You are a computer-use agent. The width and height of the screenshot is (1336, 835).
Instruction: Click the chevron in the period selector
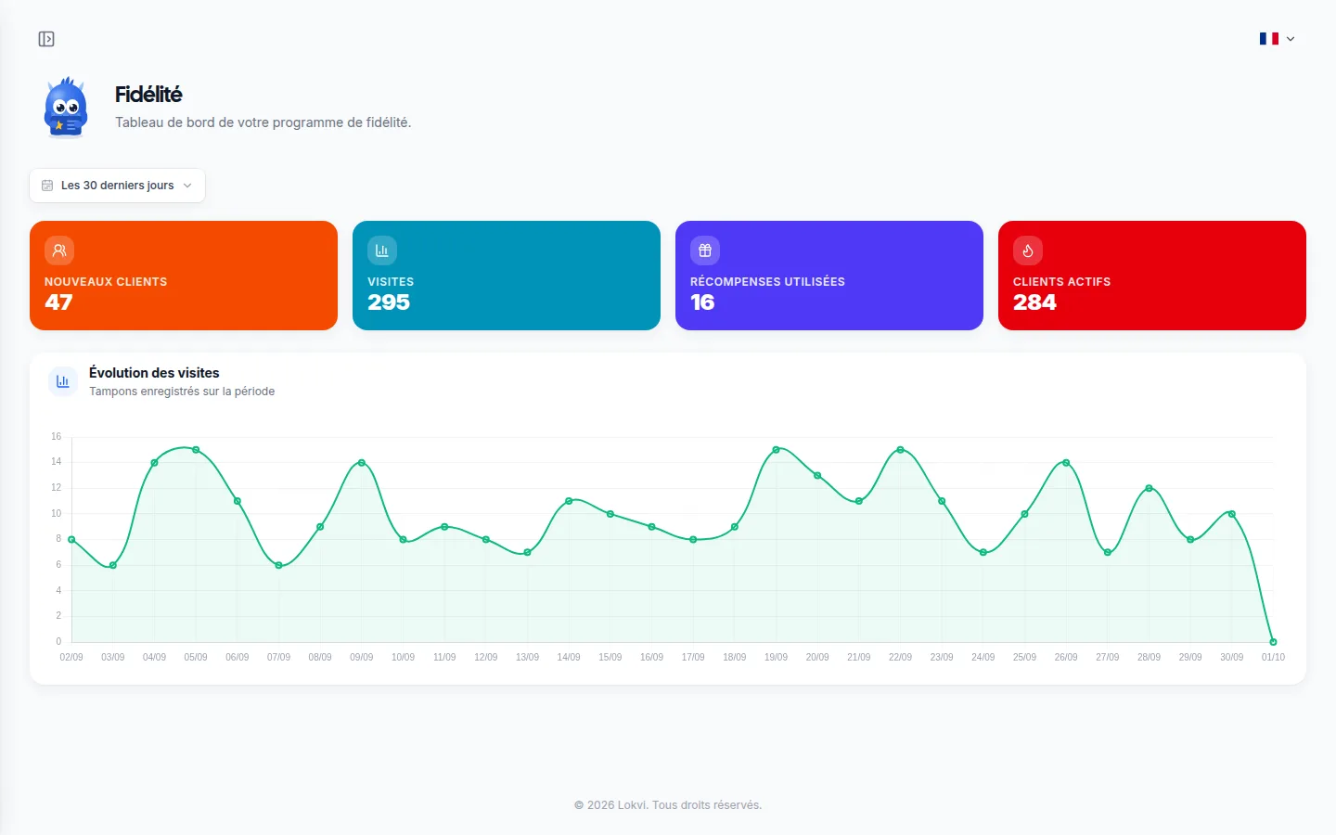187,186
